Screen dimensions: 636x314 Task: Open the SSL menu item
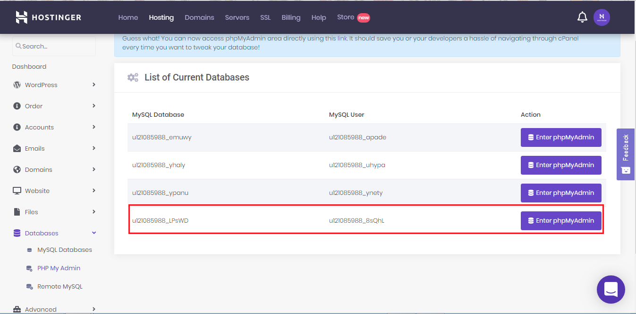pos(265,17)
